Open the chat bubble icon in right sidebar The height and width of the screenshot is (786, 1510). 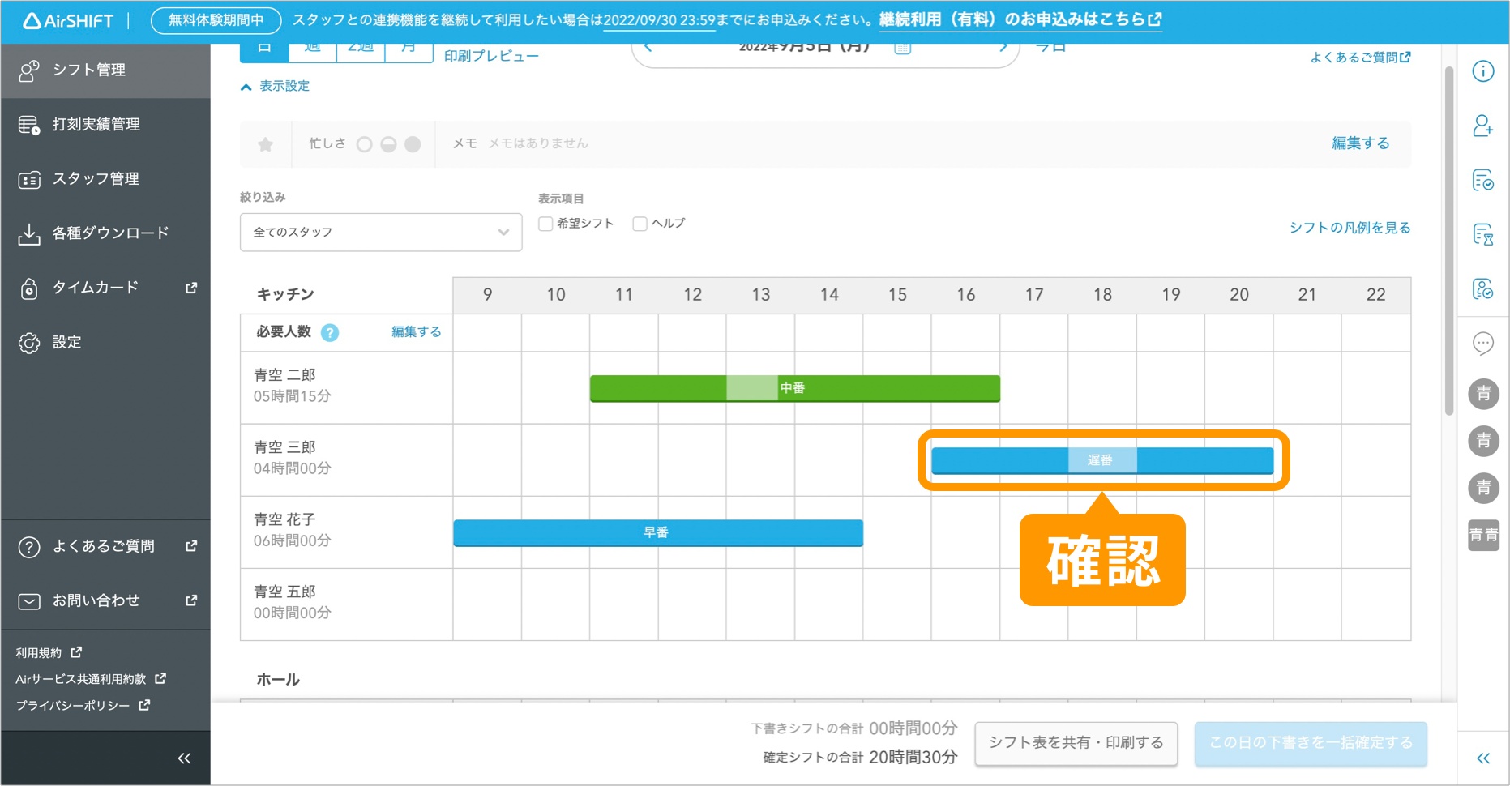point(1482,344)
